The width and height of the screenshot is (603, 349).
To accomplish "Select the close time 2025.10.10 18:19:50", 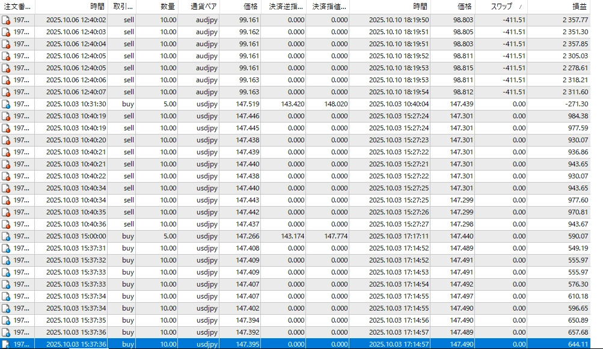I will pos(399,20).
